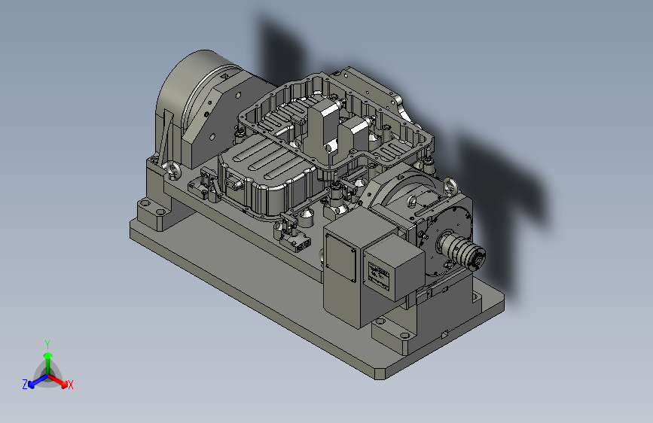Click the blue Z axis of the orientation triad
The image size is (653, 423).
[x=38, y=382]
